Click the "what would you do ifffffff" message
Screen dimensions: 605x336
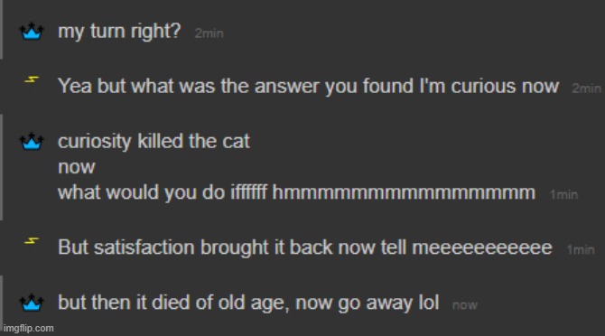coord(296,192)
